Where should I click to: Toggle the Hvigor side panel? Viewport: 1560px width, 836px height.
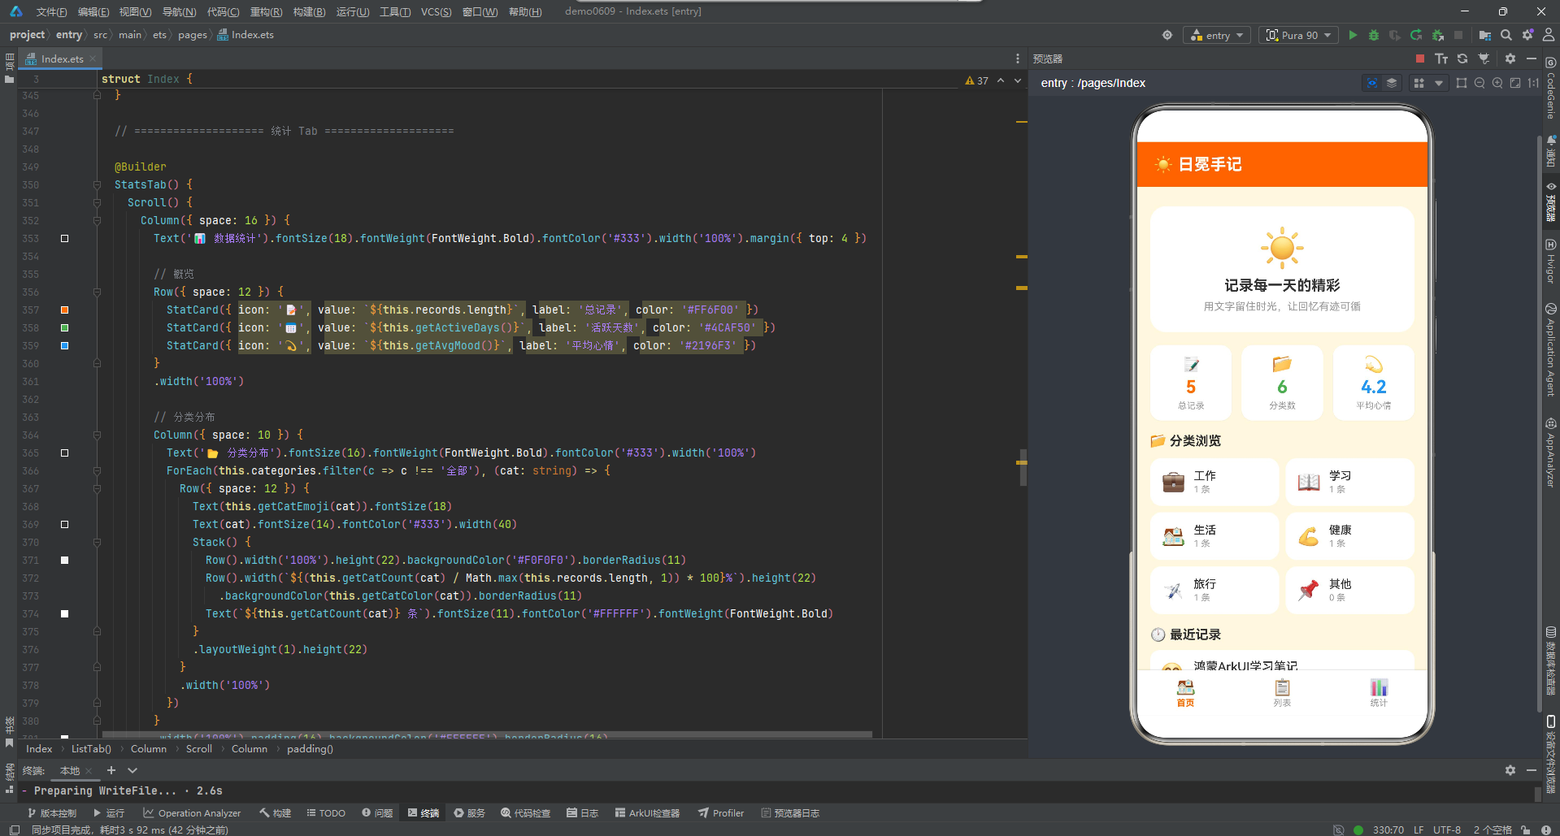click(1551, 261)
